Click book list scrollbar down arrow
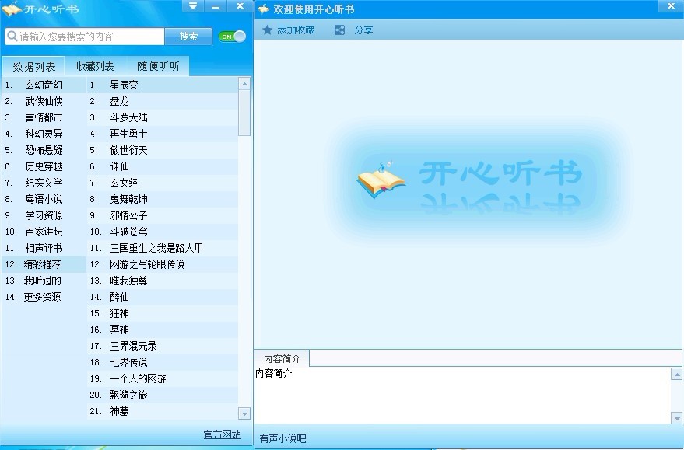This screenshot has width=684, height=450. [244, 413]
